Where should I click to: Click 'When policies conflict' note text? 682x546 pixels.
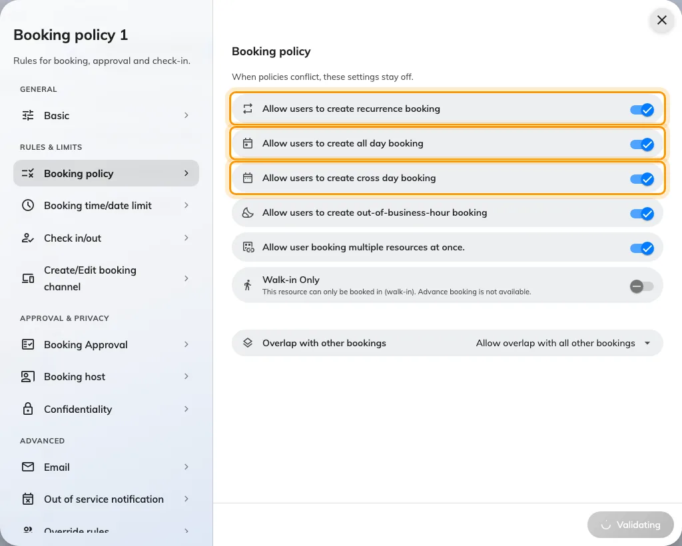pyautogui.click(x=322, y=77)
